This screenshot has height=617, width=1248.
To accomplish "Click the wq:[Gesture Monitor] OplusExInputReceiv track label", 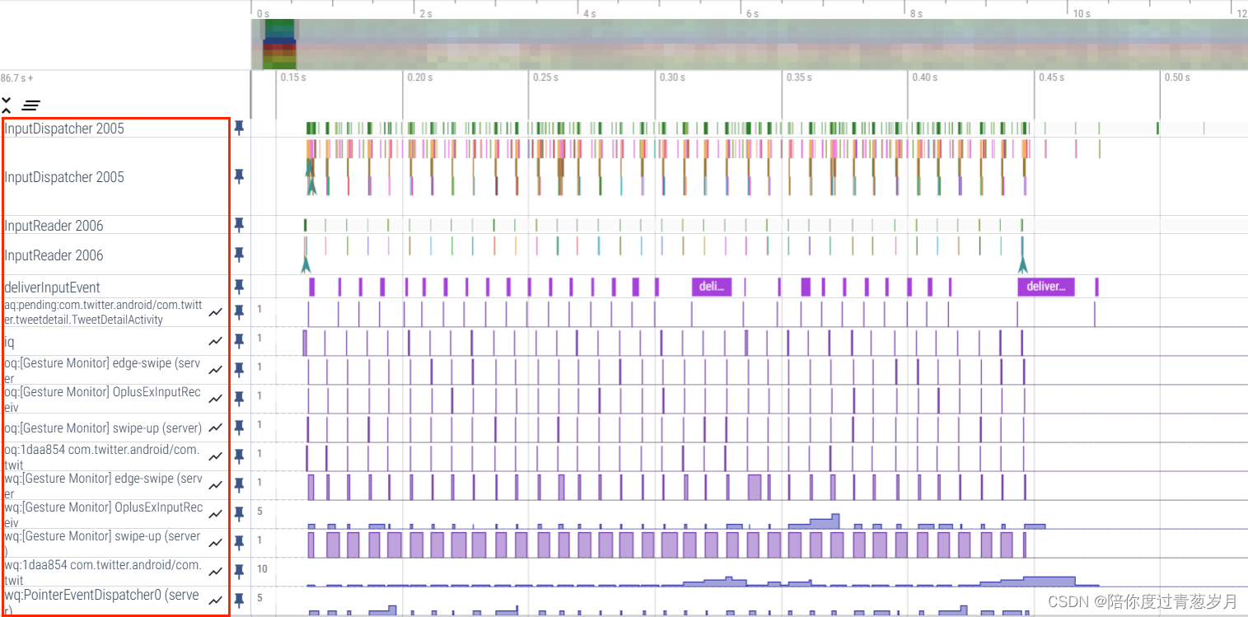I will [x=103, y=515].
